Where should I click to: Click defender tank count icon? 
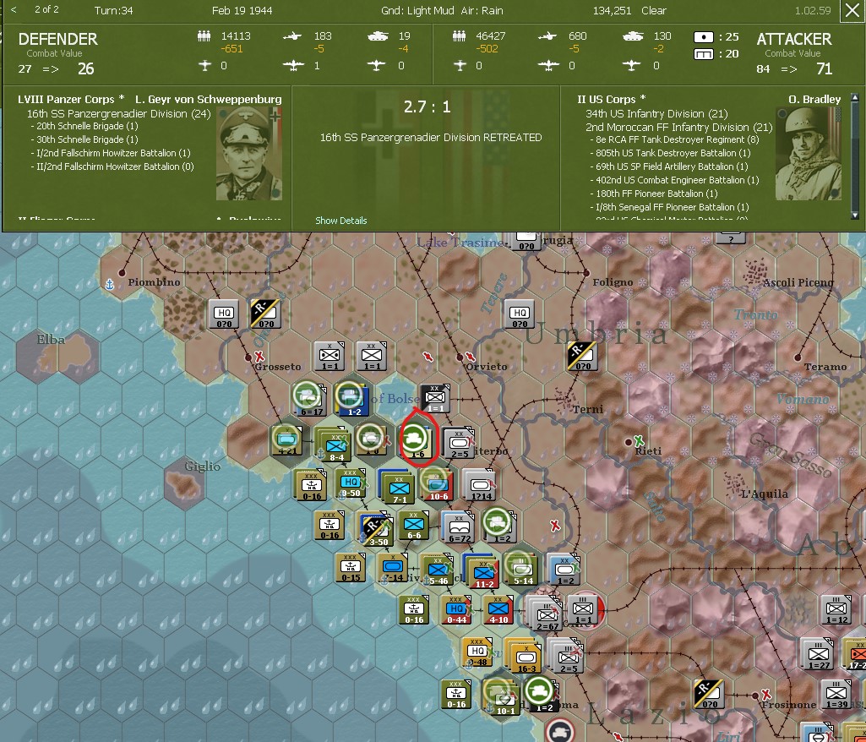tap(378, 36)
